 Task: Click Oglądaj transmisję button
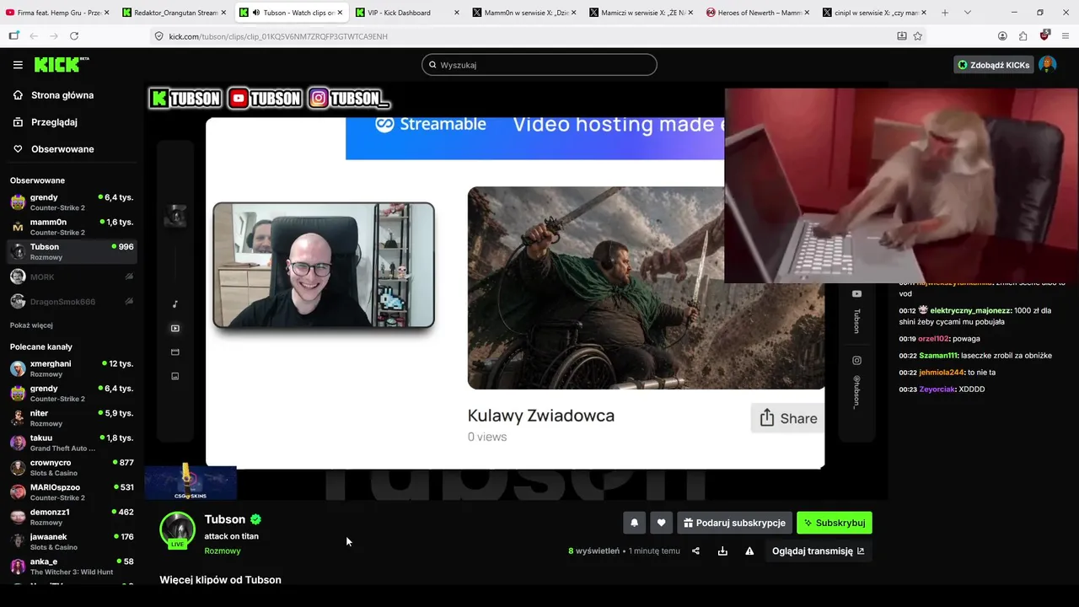click(x=818, y=551)
